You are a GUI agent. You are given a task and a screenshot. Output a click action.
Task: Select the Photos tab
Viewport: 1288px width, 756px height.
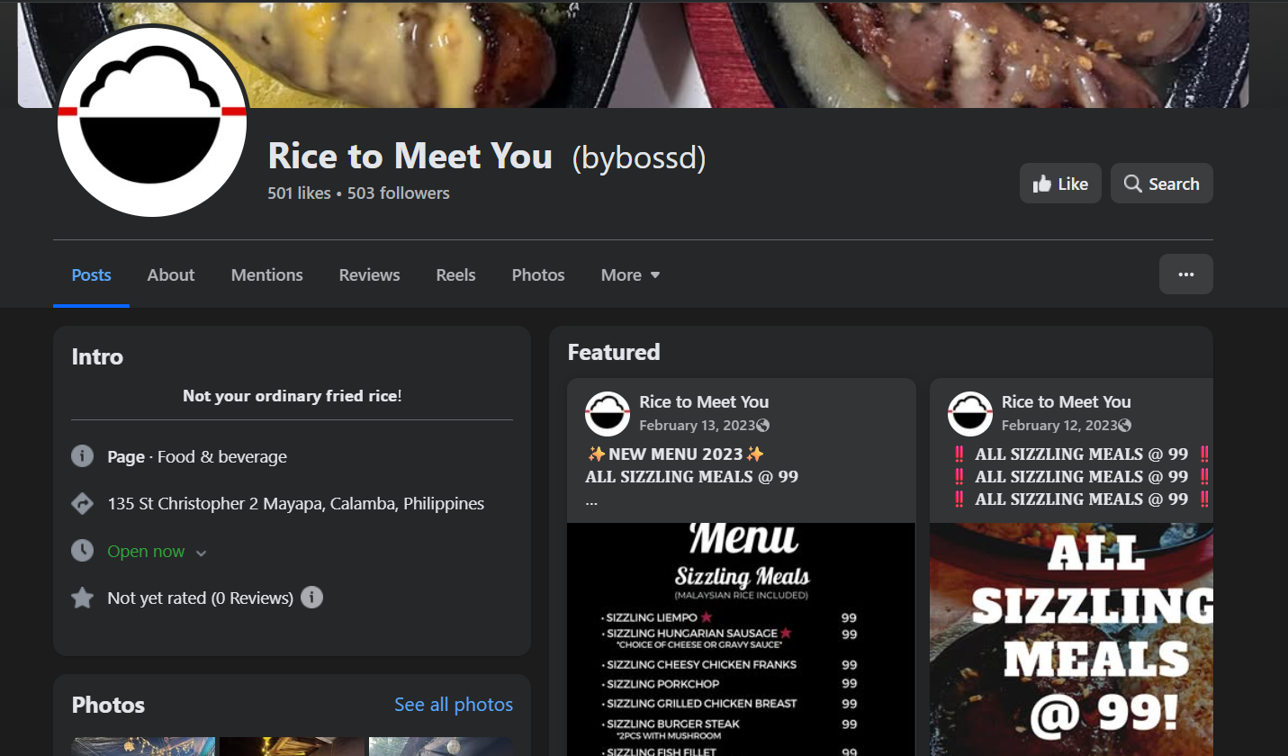point(538,274)
